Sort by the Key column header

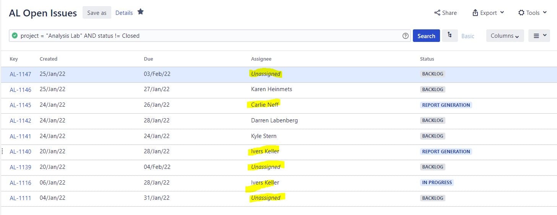tap(14, 59)
